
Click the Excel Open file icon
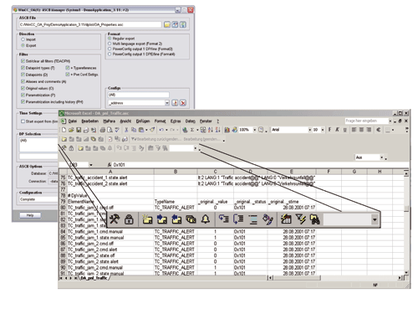coord(71,130)
